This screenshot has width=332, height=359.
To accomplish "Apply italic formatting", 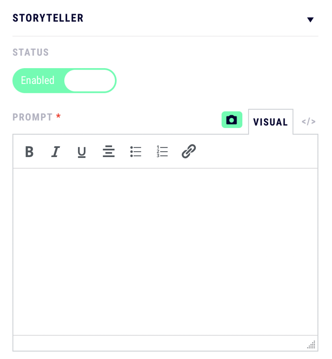I will [x=55, y=152].
